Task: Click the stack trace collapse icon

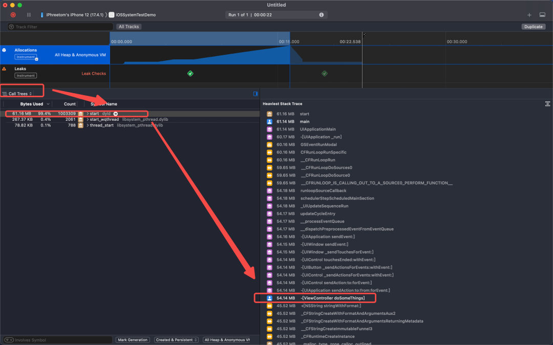Action: tap(547, 103)
